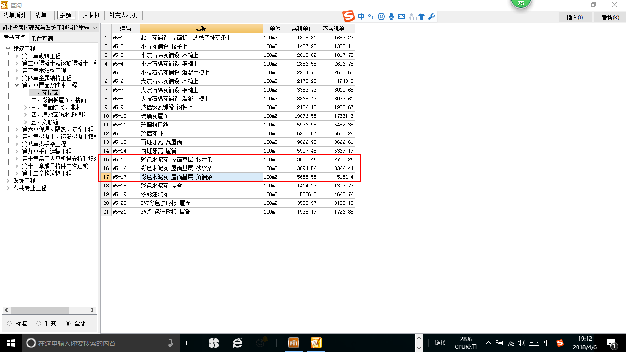Click the battery status tray icon

(x=500, y=343)
